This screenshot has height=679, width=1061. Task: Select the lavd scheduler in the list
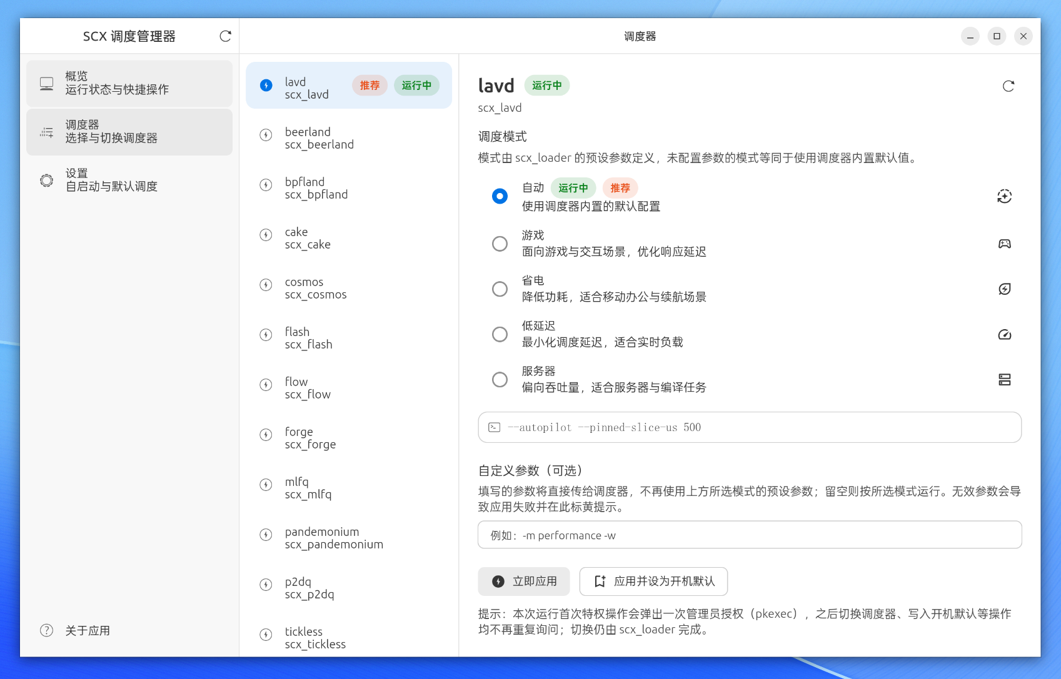[349, 86]
